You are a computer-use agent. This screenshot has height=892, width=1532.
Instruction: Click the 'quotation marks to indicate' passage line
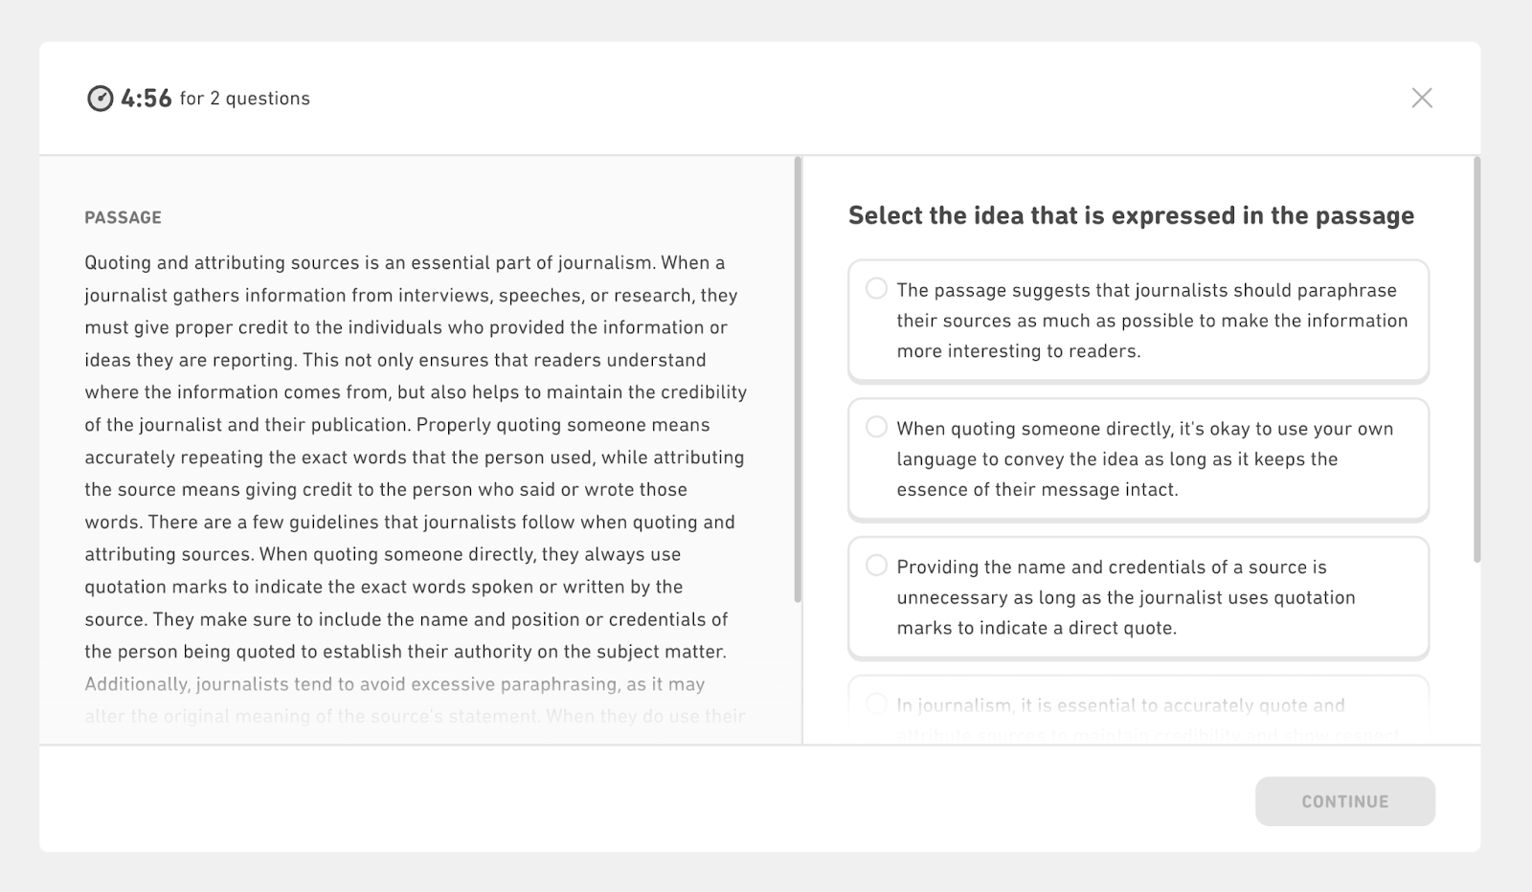383,587
